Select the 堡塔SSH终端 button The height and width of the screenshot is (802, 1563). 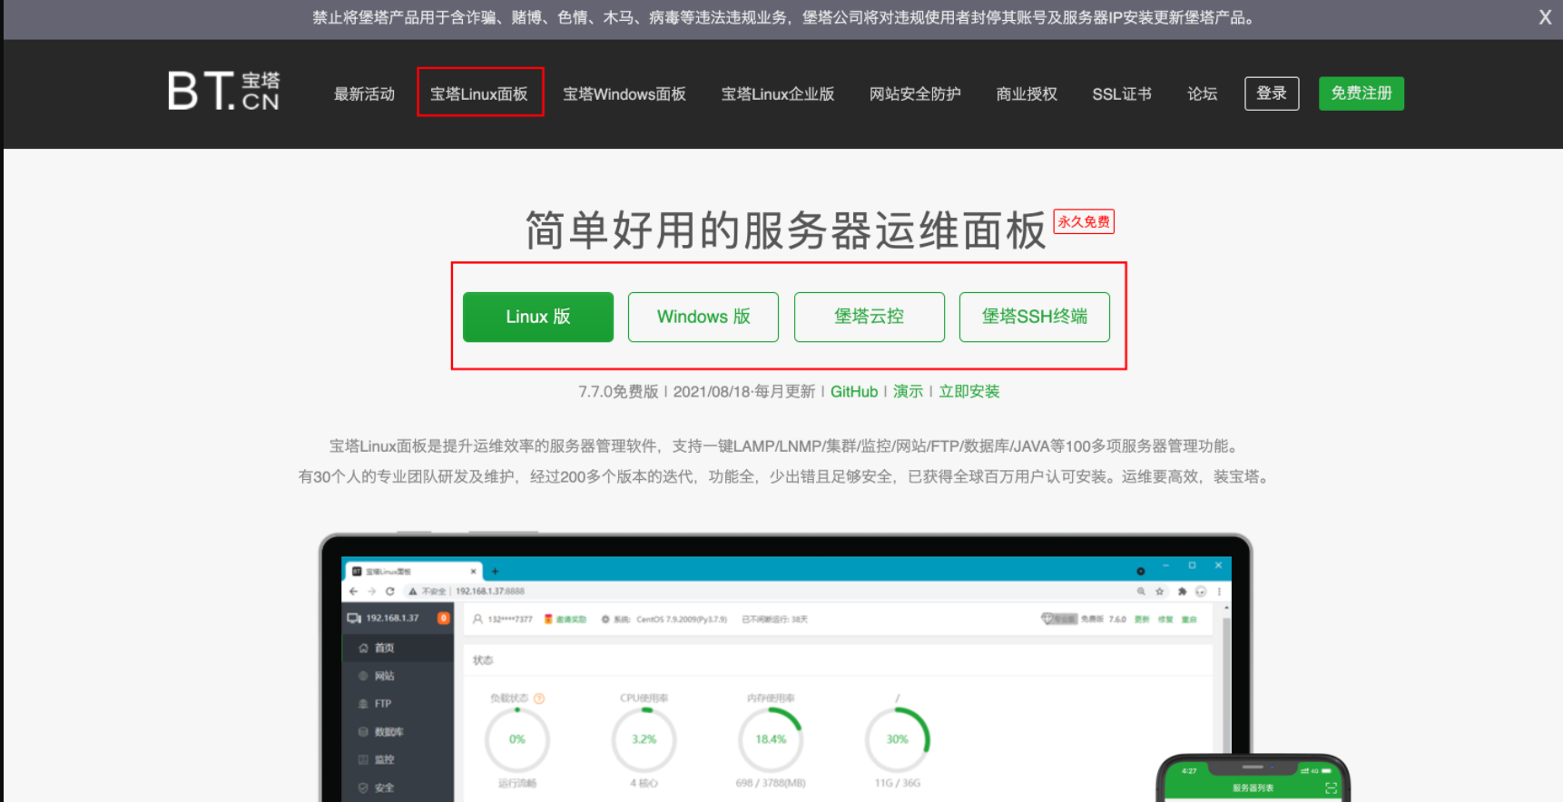click(x=1035, y=317)
